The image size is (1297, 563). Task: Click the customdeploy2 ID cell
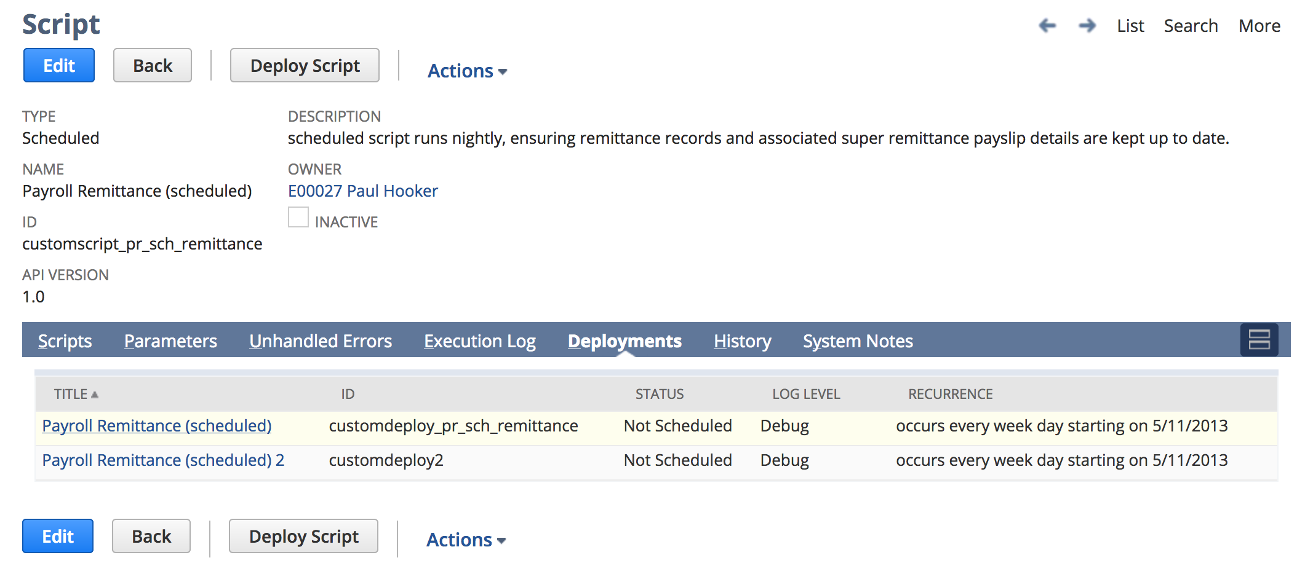[x=386, y=460]
